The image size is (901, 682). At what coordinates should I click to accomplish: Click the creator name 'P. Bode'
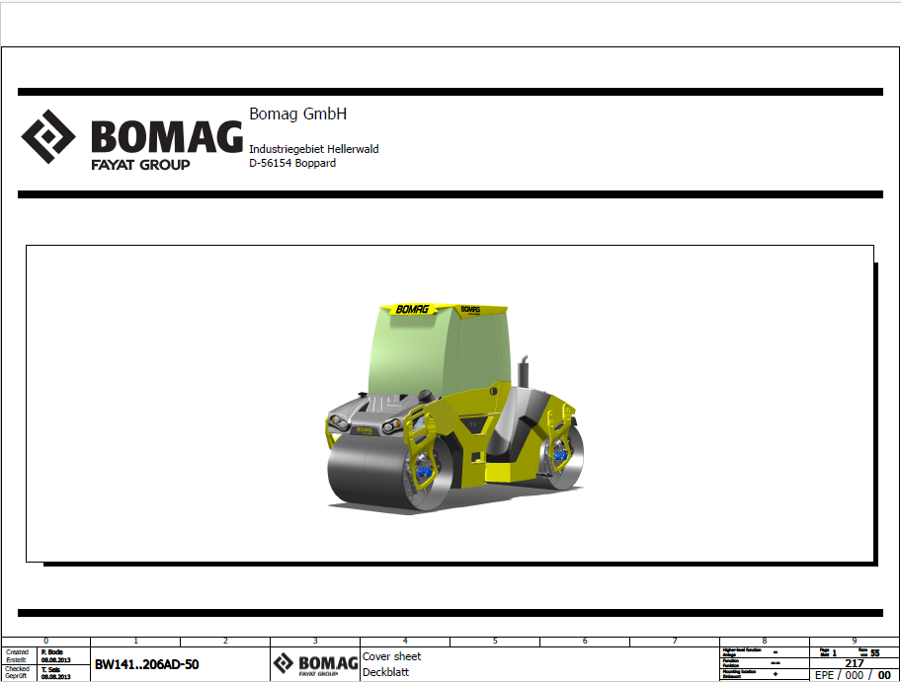click(51, 652)
